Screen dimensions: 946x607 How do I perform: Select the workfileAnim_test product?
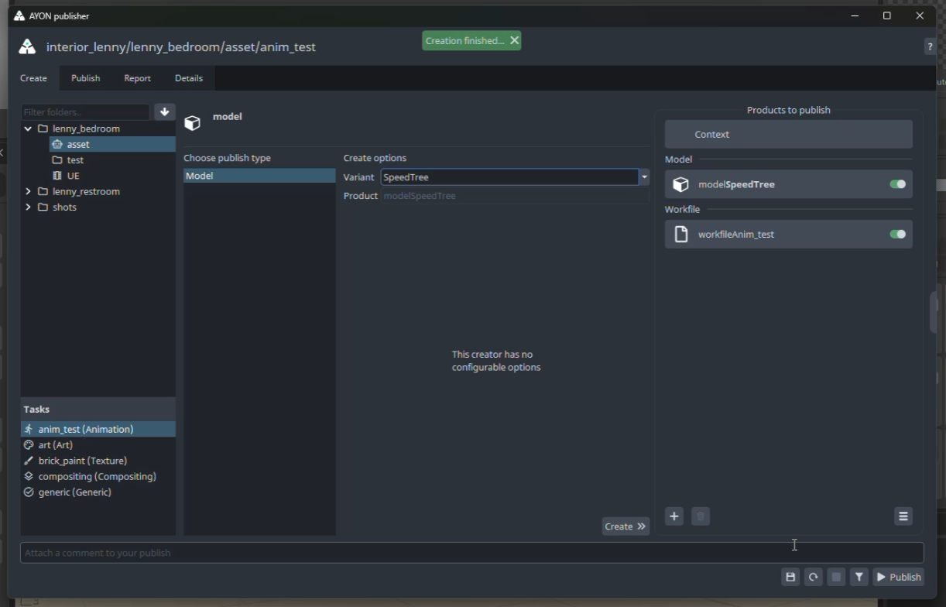(788, 234)
